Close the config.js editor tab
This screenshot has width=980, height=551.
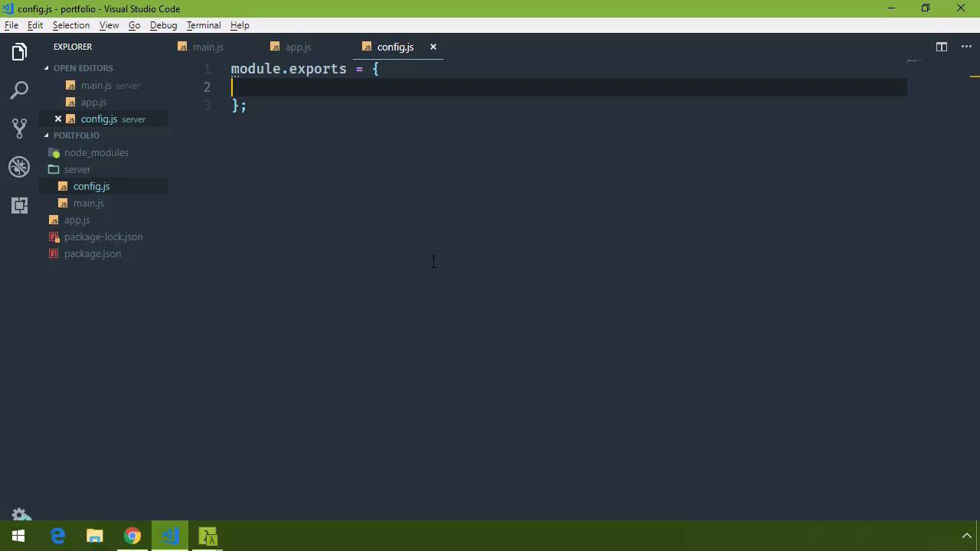tap(433, 47)
